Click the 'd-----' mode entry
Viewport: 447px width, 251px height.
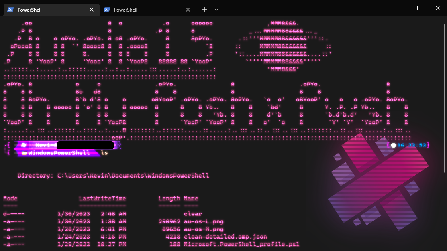click(x=14, y=214)
